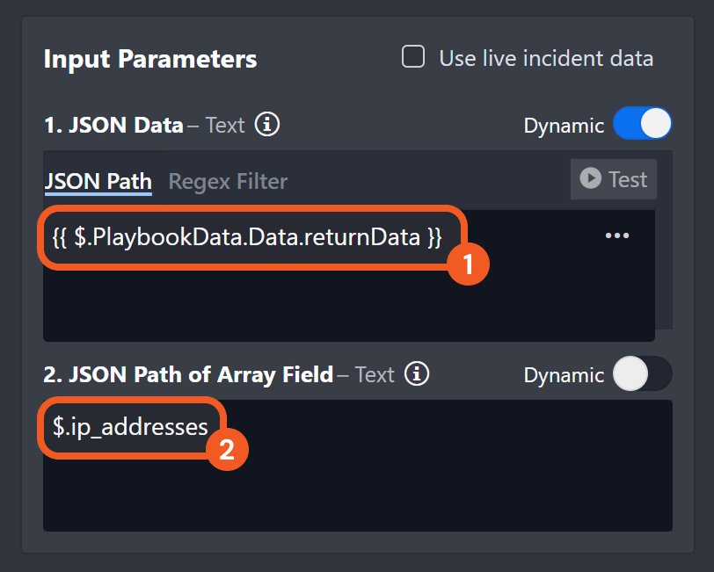Open the ellipsis options in JSON Data editor
The height and width of the screenshot is (572, 714).
point(617,235)
